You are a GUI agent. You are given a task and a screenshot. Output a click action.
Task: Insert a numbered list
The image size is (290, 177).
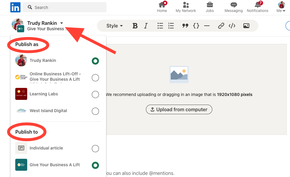point(171,26)
